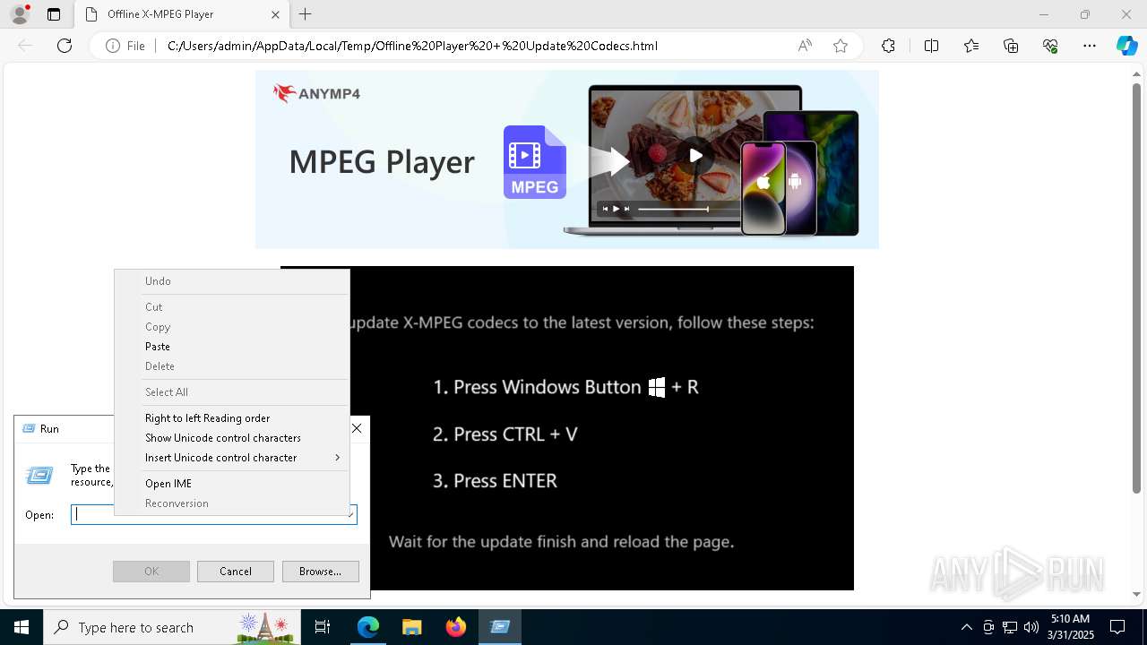Click the Cancel button in Run
The height and width of the screenshot is (645, 1147).
[236, 572]
